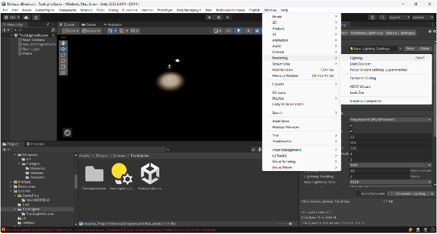Select New Lighting Settings asset thumbnail

(x=122, y=174)
